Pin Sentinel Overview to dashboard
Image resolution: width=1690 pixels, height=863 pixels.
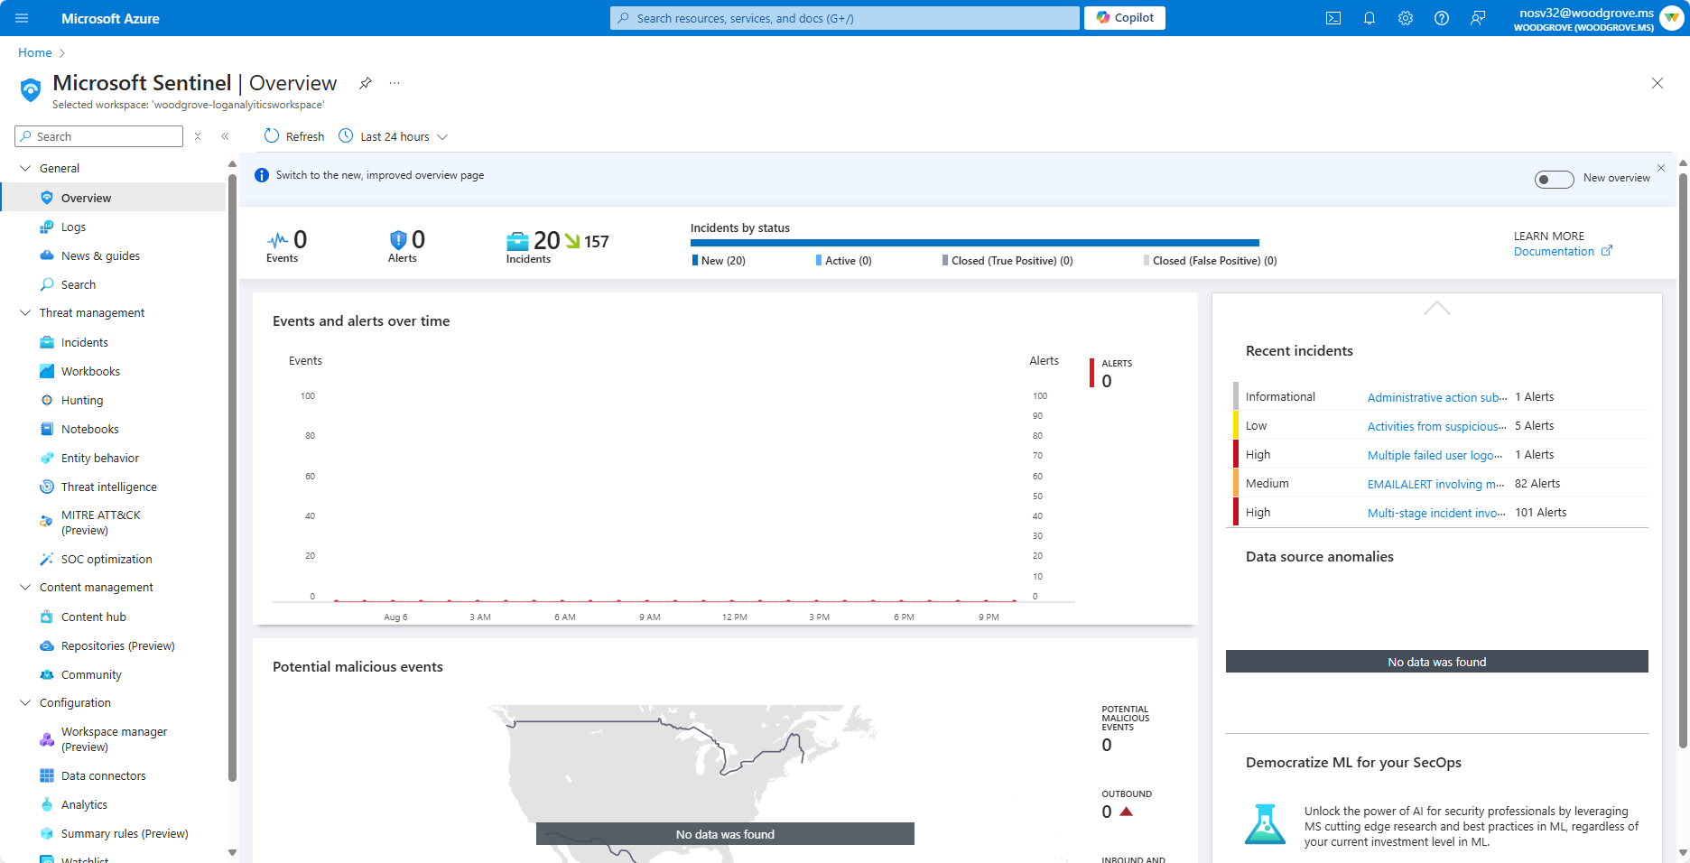coord(366,83)
